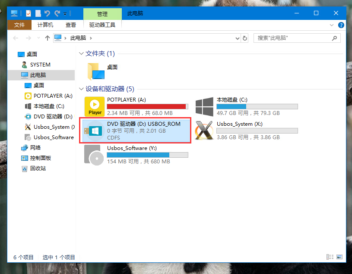Collapse the 设备和驱动器 (5) group
The height and width of the screenshot is (274, 352).
tap(81, 89)
